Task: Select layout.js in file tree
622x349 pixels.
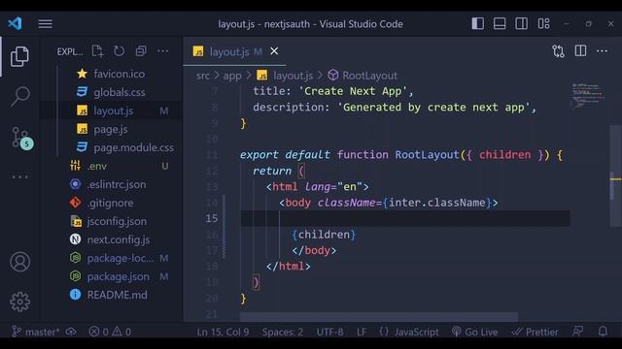Action: click(x=113, y=111)
